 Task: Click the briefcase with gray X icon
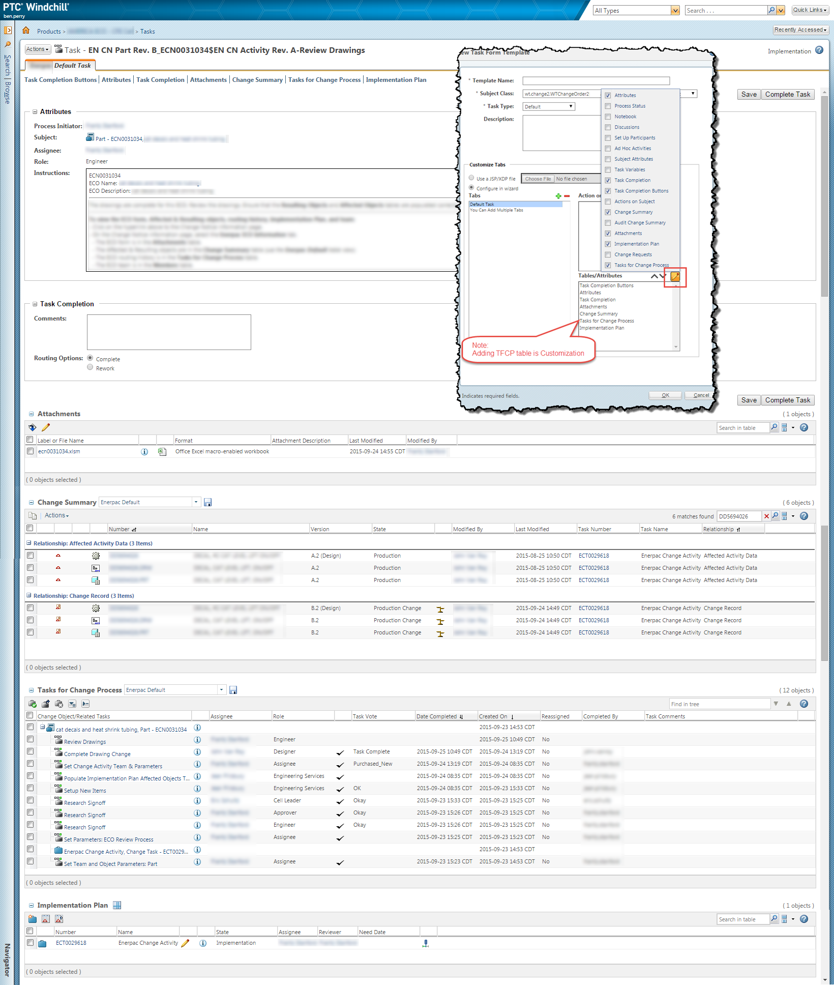click(59, 704)
